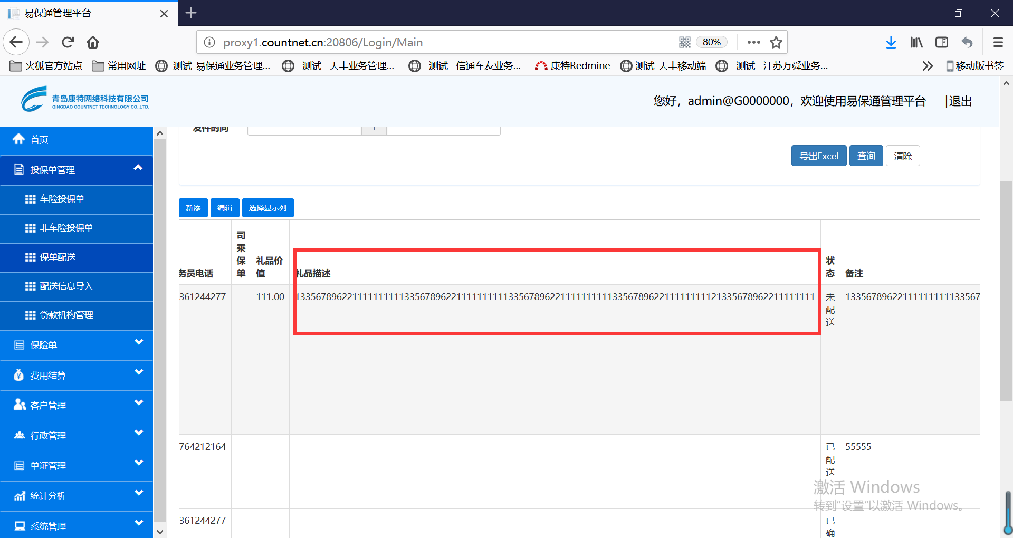Click the 新添 add button
Screen dimensions: 1013x538
[x=193, y=208]
